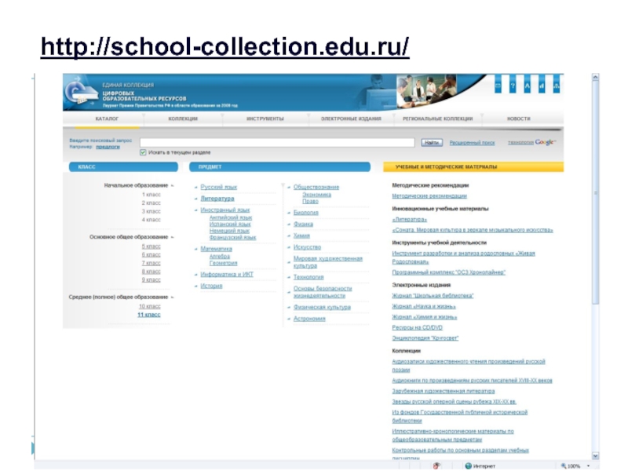Click the letter A icon in the header
Screen dimensions: 628x471
[527, 86]
